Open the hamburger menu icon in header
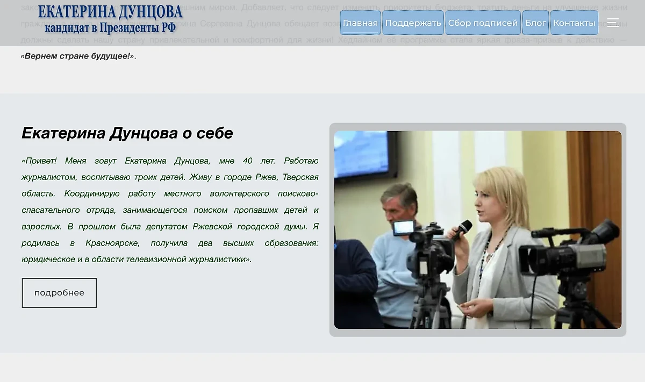This screenshot has height=382, width=645. (x=613, y=23)
